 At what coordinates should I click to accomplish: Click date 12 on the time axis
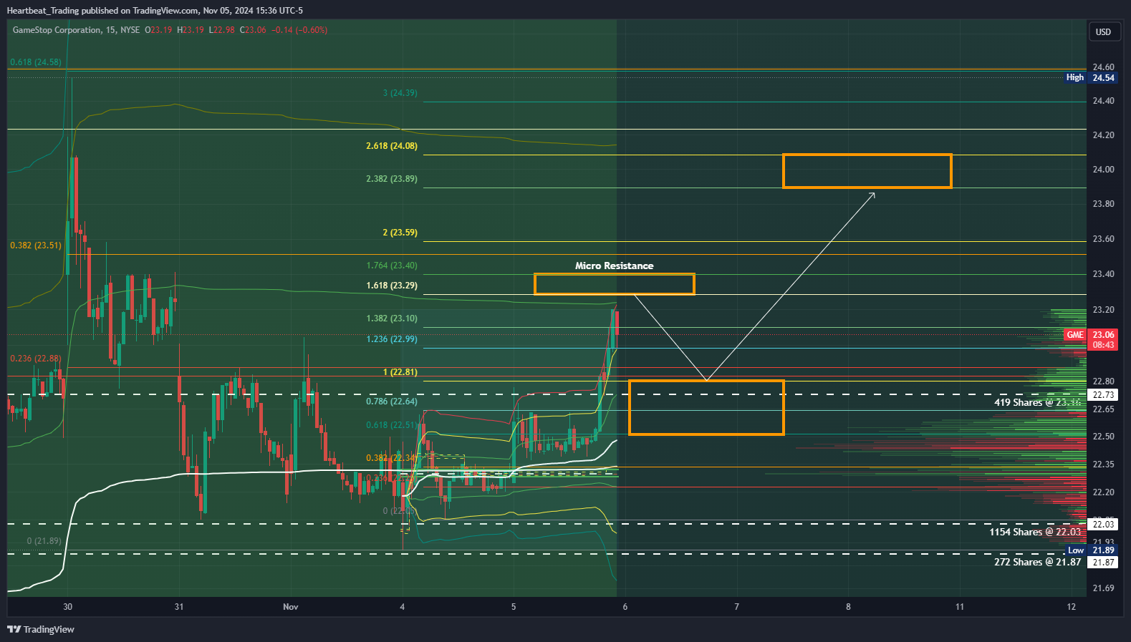tap(1072, 607)
